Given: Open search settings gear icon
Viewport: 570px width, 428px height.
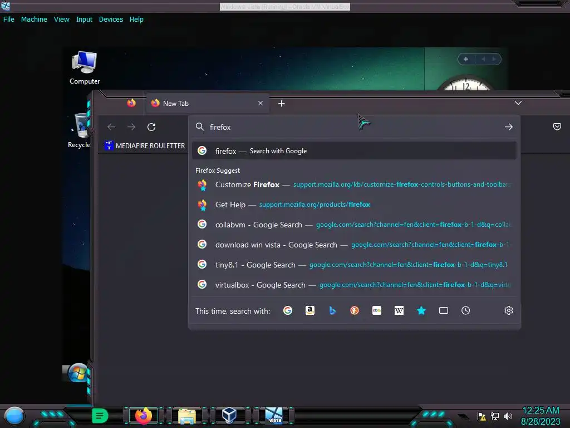Looking at the screenshot, I should click(x=509, y=310).
